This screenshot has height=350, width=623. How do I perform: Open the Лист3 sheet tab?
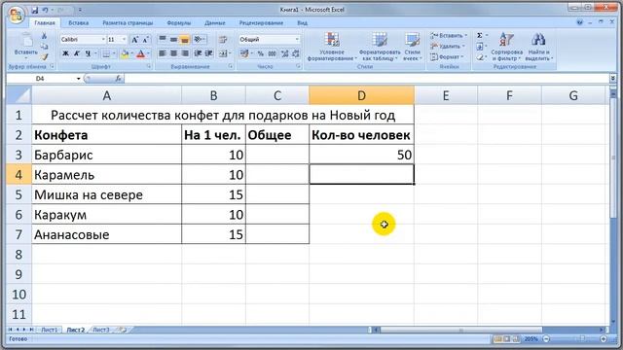pyautogui.click(x=101, y=330)
